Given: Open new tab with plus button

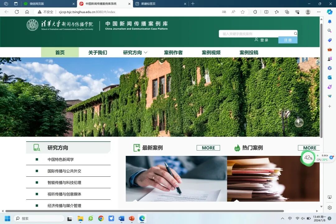Looking at the screenshot, I should (x=193, y=4).
